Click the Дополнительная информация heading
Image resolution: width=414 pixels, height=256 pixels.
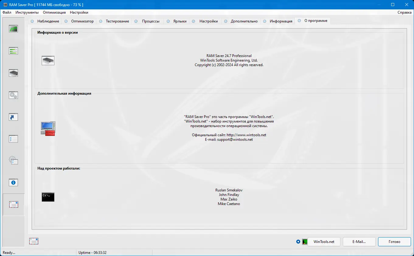[x=64, y=93]
